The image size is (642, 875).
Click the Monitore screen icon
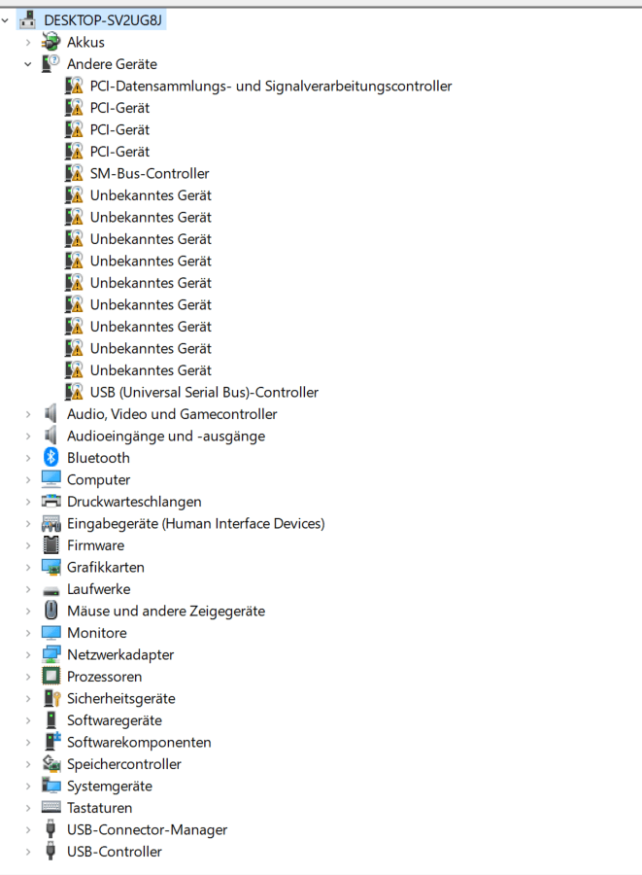[x=51, y=632]
